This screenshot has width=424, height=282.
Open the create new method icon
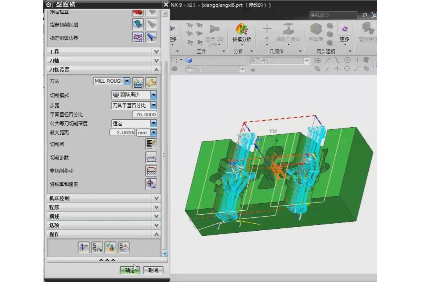coord(138,83)
